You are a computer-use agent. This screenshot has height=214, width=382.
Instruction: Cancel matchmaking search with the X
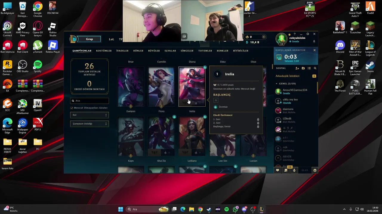coord(314,50)
